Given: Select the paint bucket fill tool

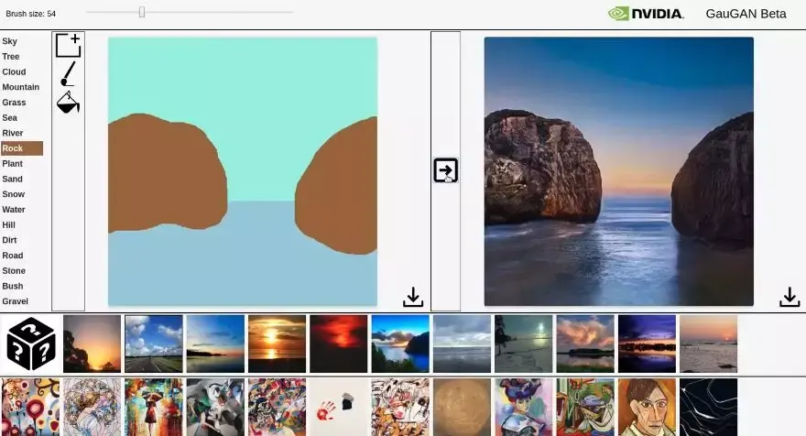Looking at the screenshot, I should point(68,103).
